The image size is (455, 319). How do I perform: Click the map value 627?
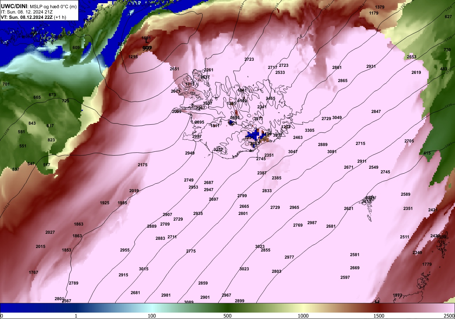click(x=448, y=17)
